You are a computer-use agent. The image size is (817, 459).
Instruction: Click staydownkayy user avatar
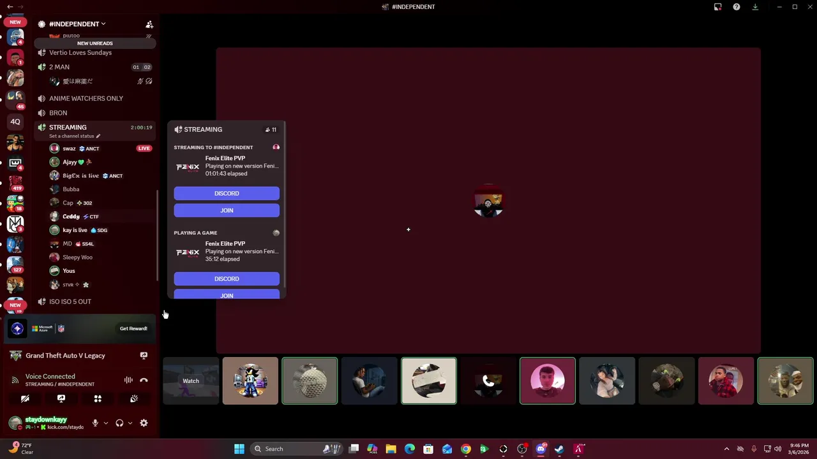pyautogui.click(x=15, y=423)
